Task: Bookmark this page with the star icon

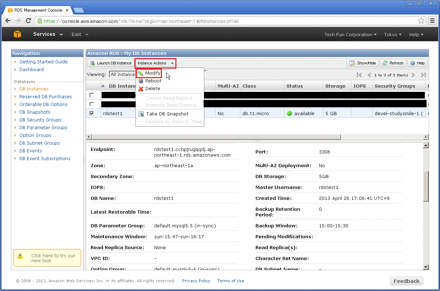Action: pyautogui.click(x=421, y=21)
